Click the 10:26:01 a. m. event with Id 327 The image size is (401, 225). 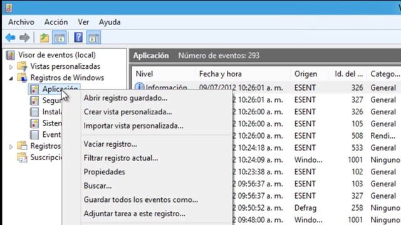pyautogui.click(x=316, y=100)
